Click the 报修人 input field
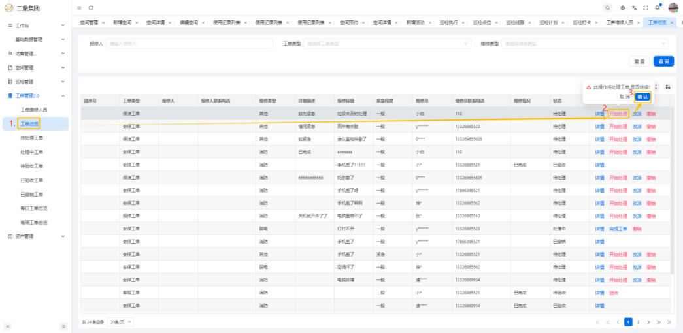 point(188,44)
